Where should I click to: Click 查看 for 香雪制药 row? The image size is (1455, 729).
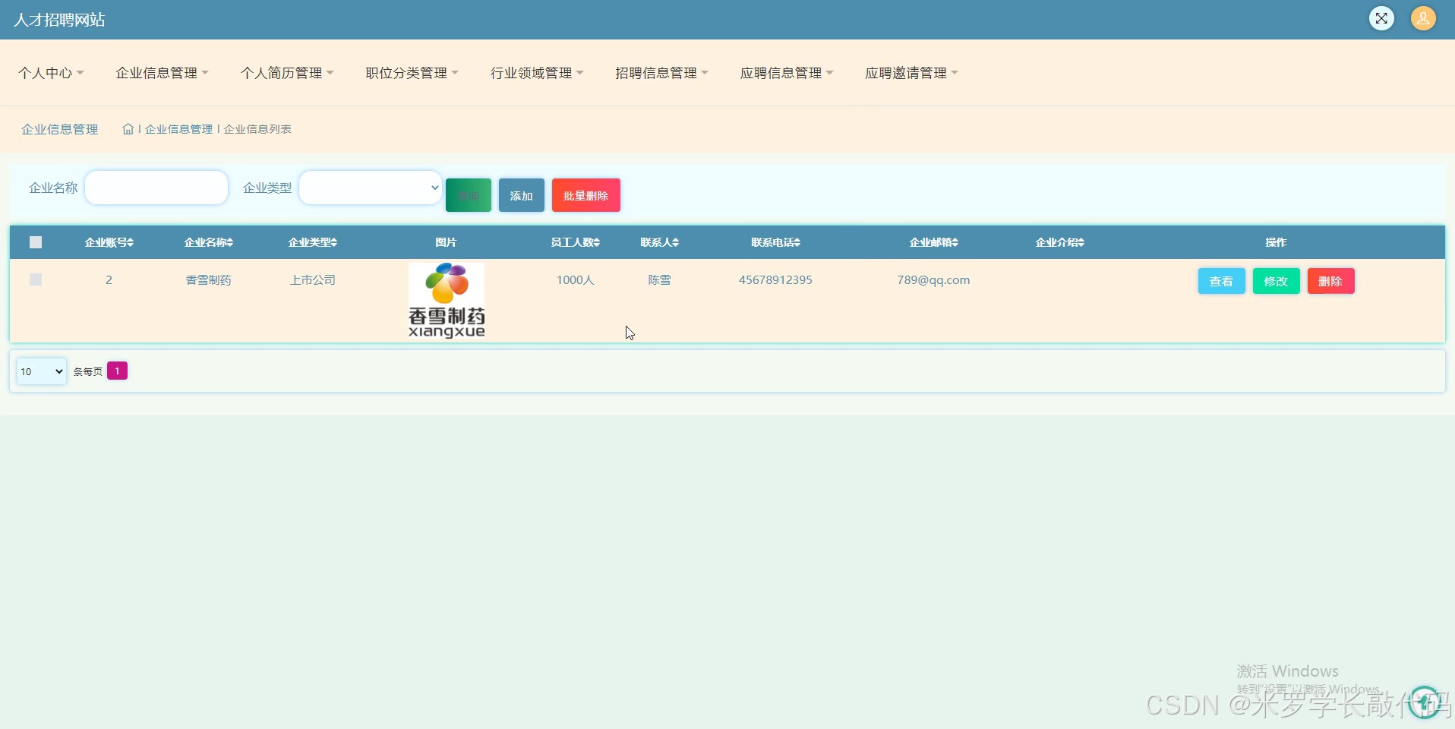[1222, 281]
